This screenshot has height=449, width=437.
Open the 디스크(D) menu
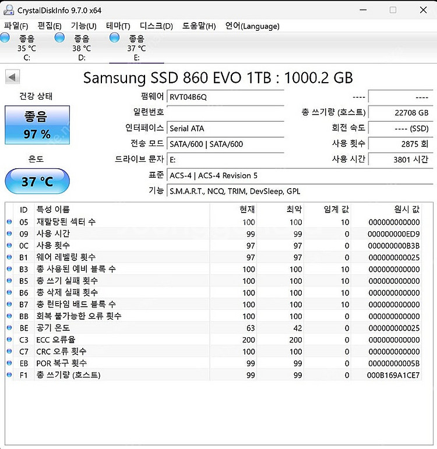click(156, 26)
